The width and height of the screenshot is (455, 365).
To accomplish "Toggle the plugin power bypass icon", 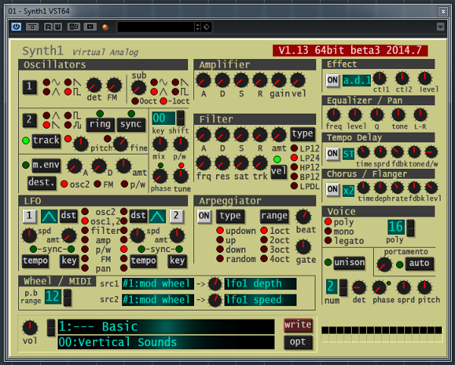I will point(16,27).
